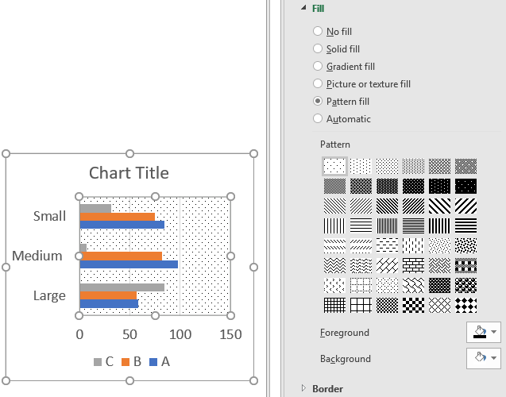Select the 5% dotted pattern swatch
The height and width of the screenshot is (397, 506).
click(334, 166)
